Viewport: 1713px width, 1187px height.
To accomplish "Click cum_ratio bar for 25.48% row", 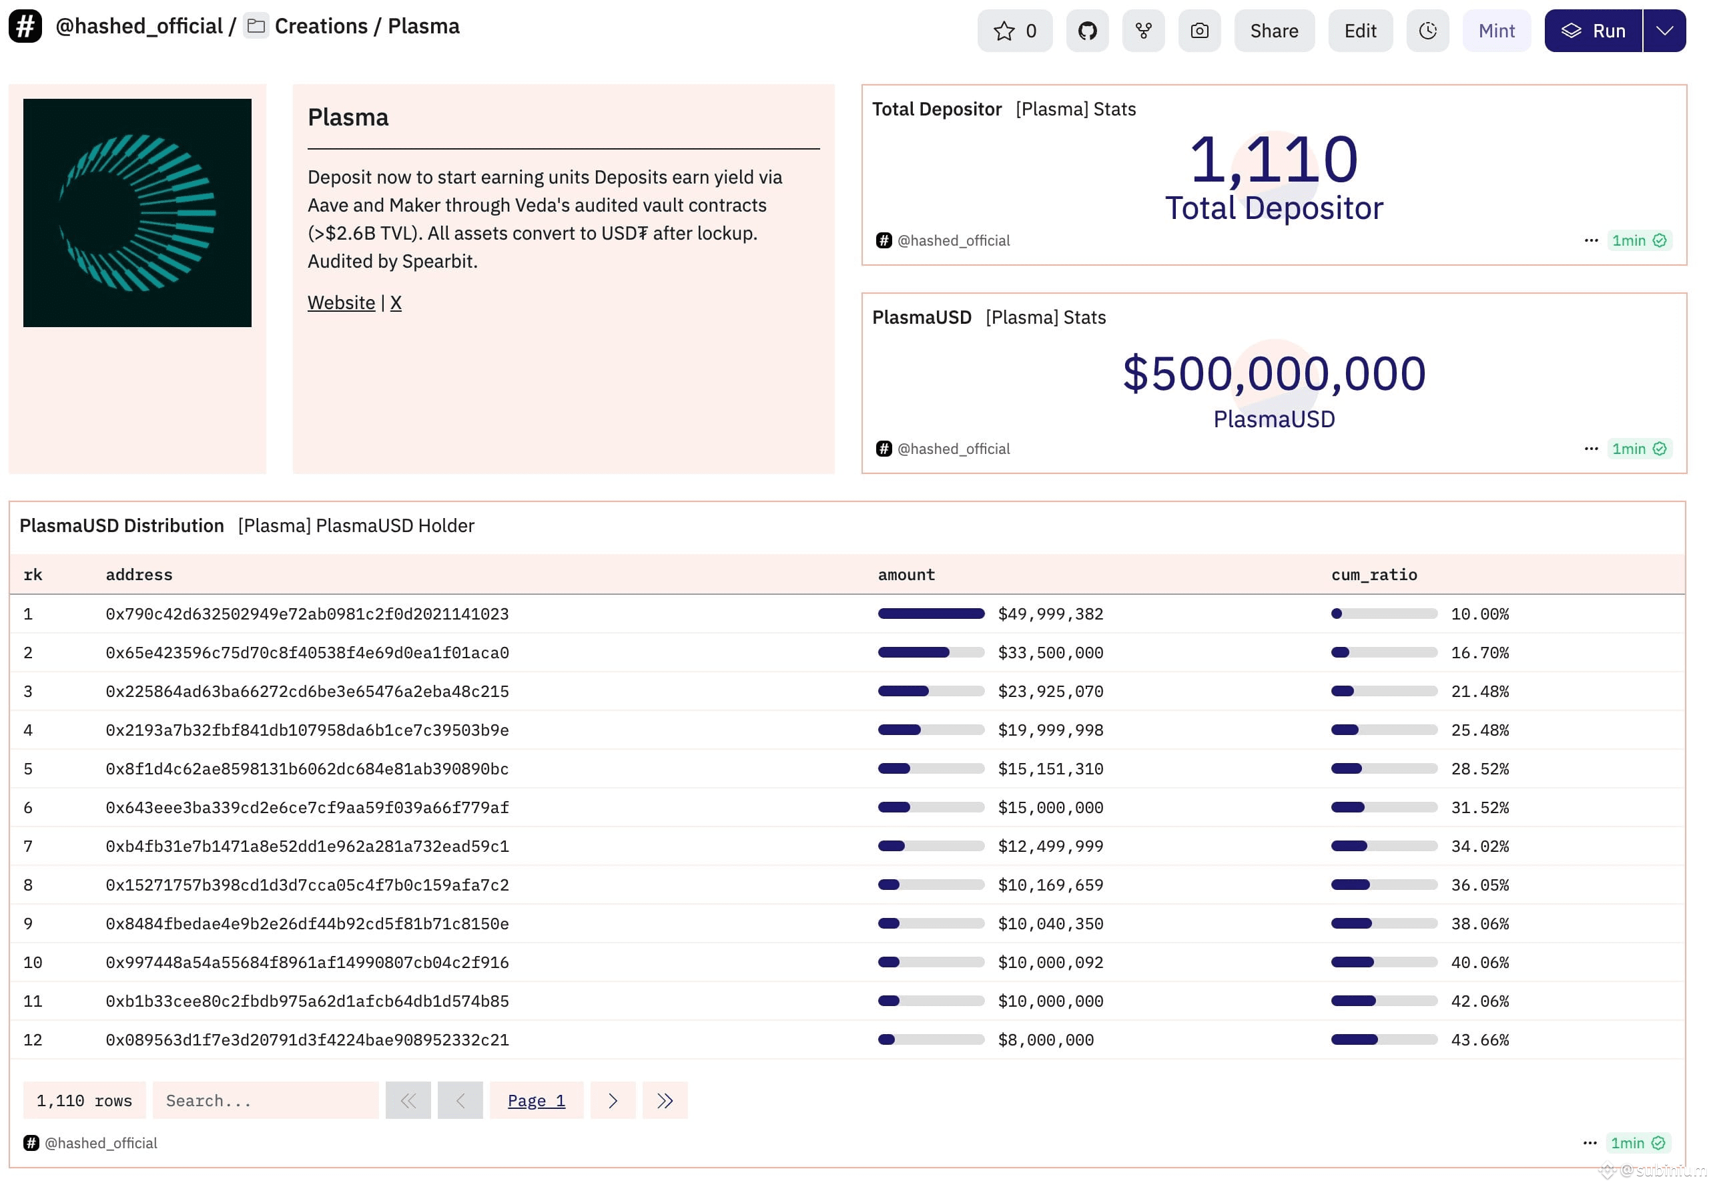I will [x=1383, y=730].
